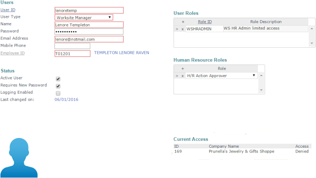Open the User ID lookup link
Screen dimensions: 316x178
coord(8,10)
